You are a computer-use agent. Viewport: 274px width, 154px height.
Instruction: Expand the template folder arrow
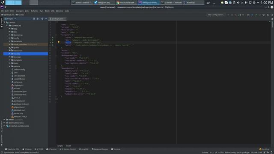(9, 60)
